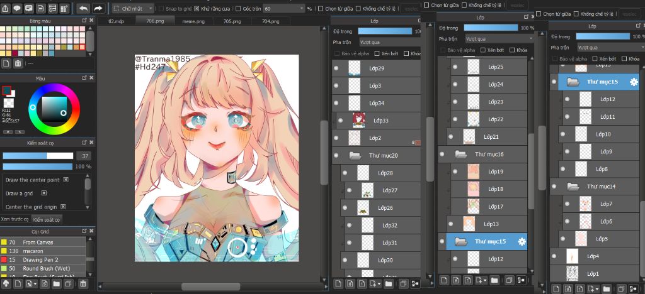Click the text comment box toolbar icon
Screen dimensions: 645x294
(x=29, y=8)
